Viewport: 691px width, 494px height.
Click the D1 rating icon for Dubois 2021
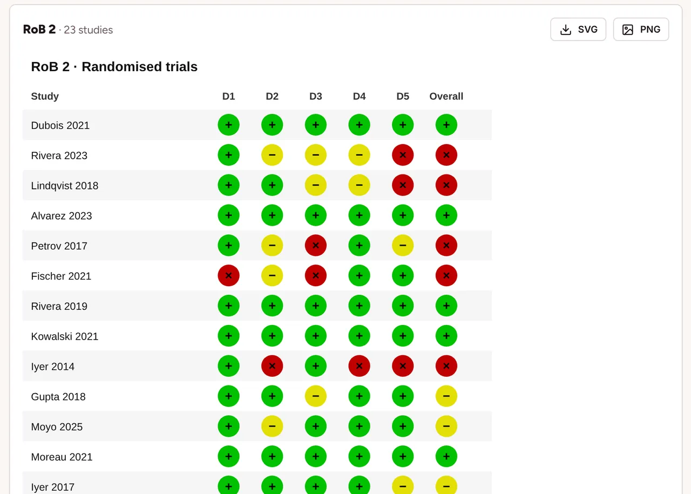pos(228,125)
